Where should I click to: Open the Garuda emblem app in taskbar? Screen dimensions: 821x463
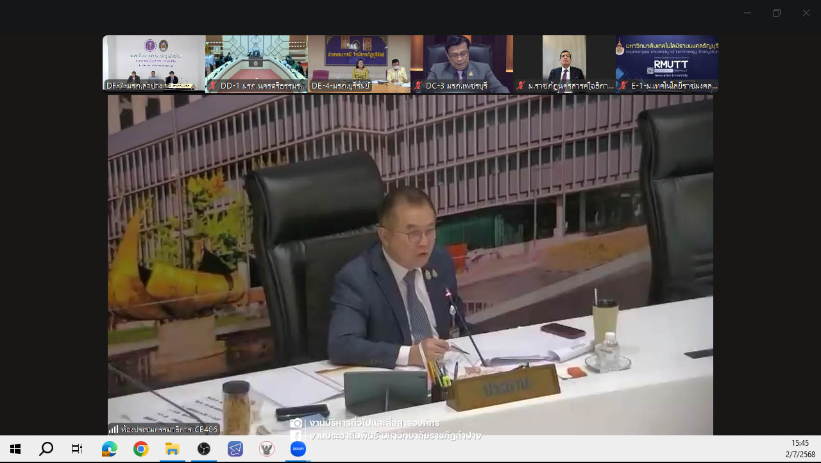pos(267,449)
